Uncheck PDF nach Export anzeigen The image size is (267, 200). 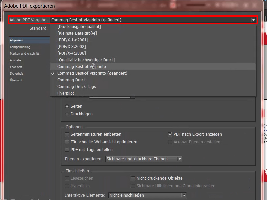(x=170, y=134)
